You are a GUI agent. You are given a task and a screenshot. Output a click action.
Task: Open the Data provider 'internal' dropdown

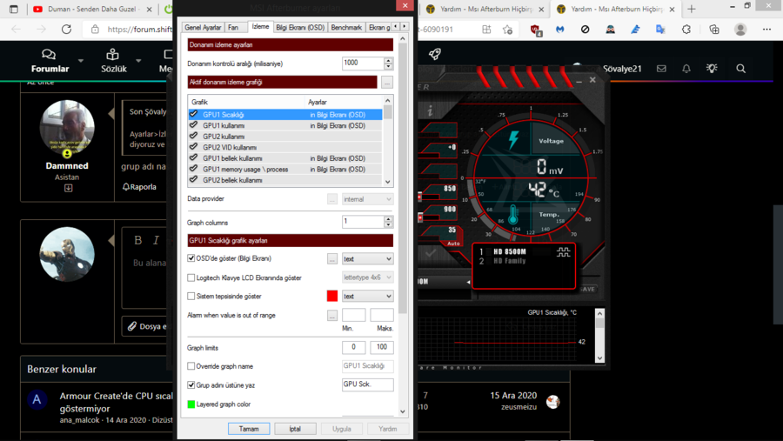(x=367, y=199)
